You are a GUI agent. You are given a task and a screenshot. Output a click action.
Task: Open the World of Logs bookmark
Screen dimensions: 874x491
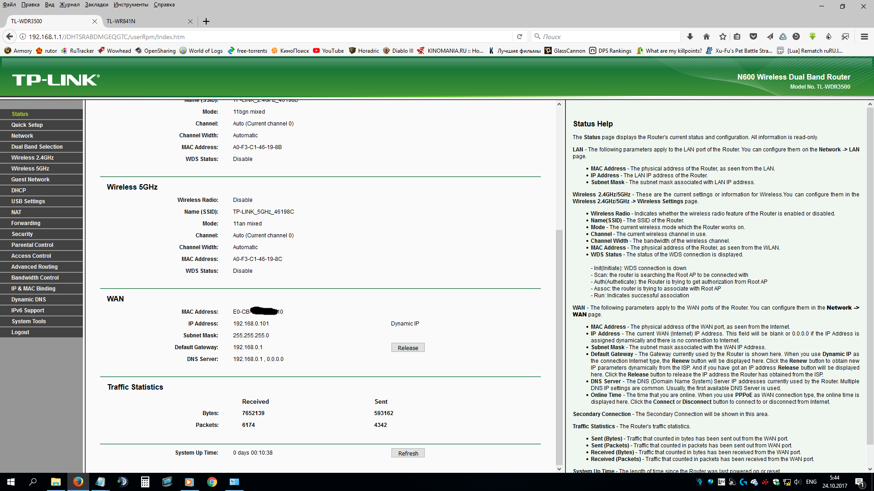click(201, 51)
